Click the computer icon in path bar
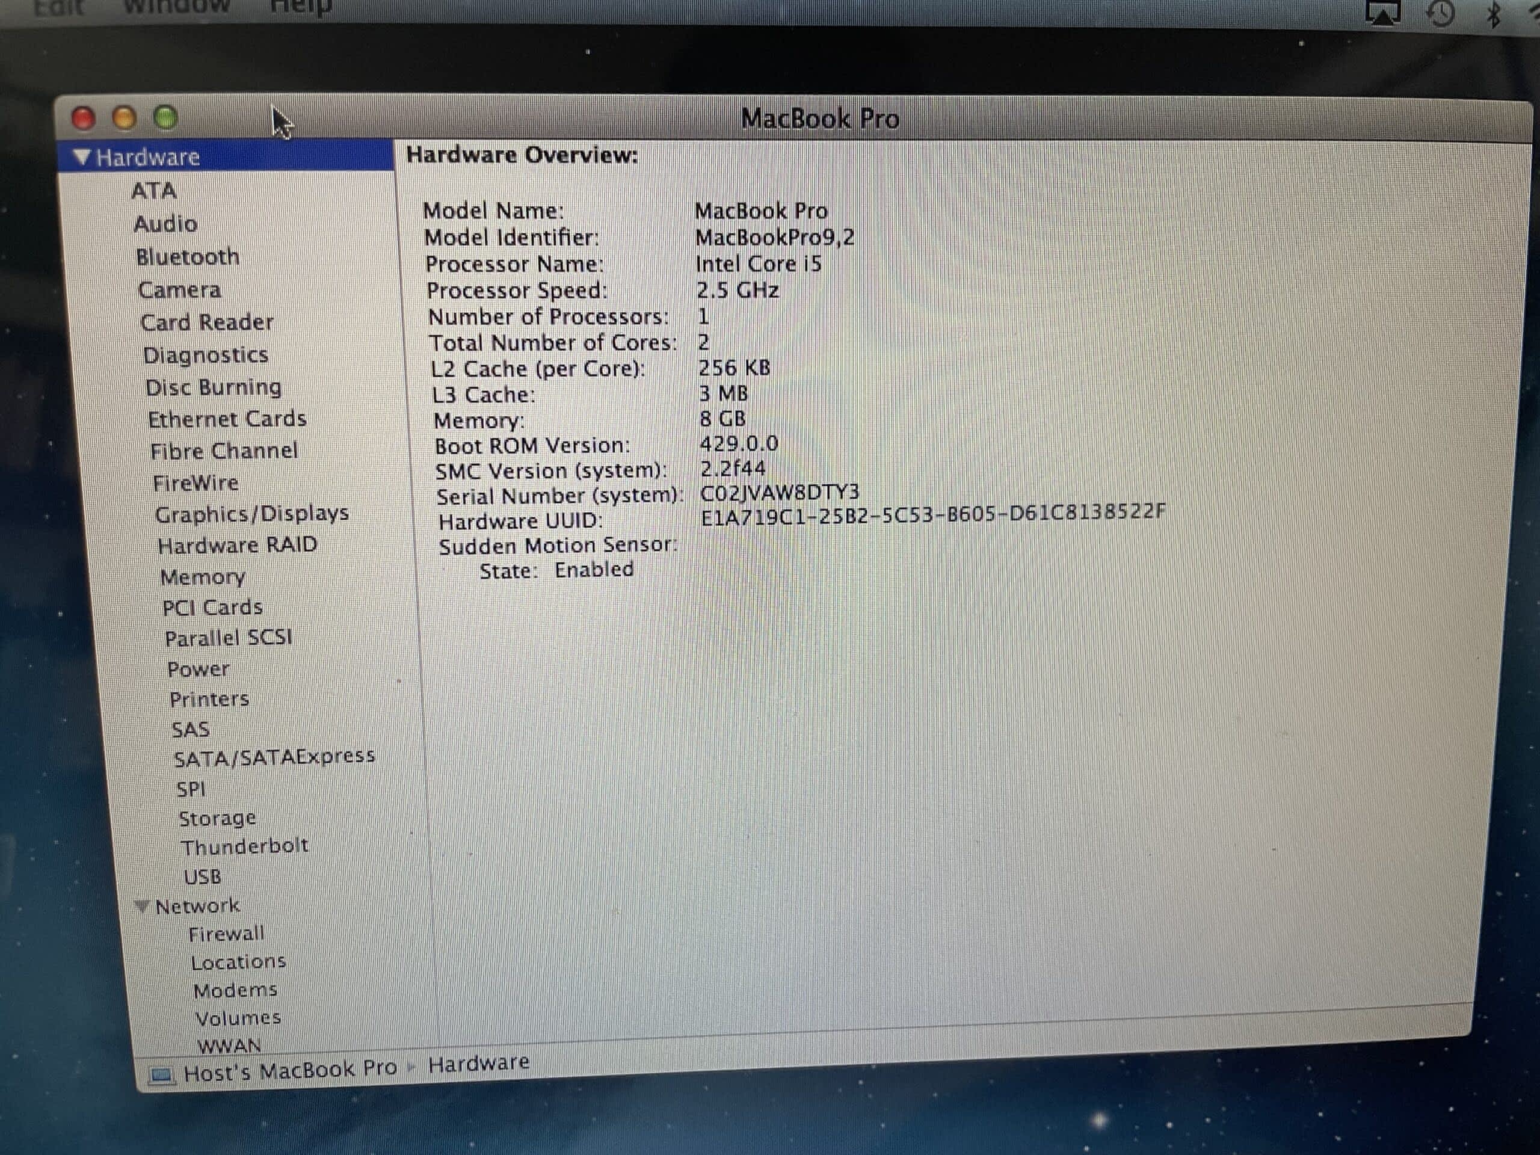Viewport: 1540px width, 1155px height. (161, 1076)
